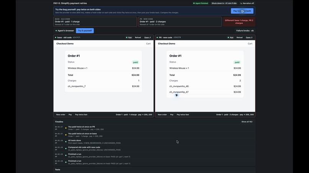Click 'PAY-5: Simplify payment retries' title
309x173 pixels.
(x=70, y=3)
